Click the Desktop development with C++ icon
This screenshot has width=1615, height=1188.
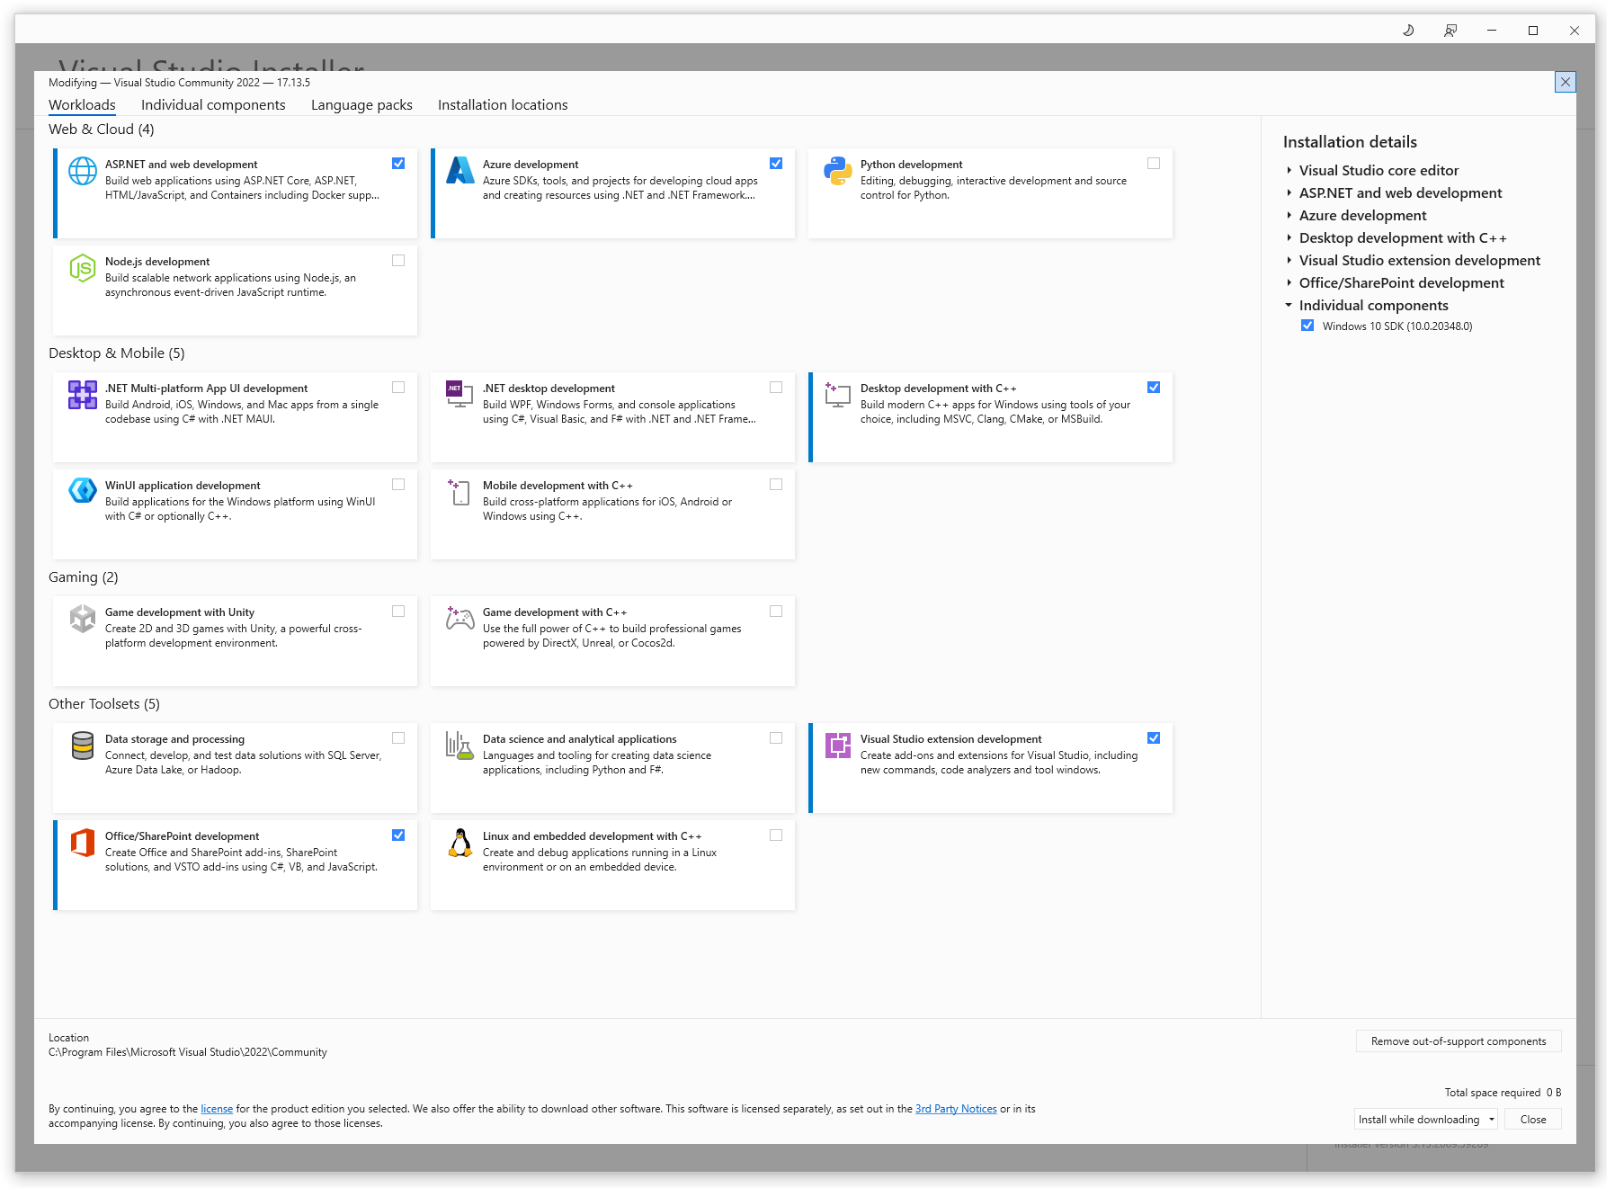click(x=838, y=395)
